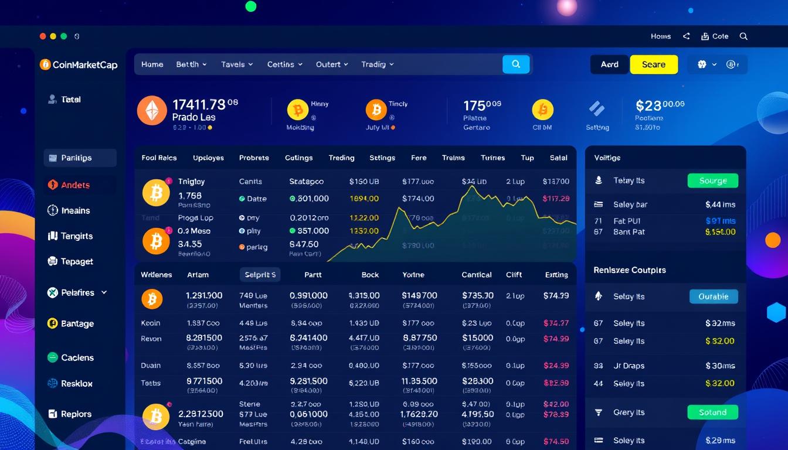This screenshot has height=450, width=788.
Task: Click the Andets sidebar icon
Action: coord(52,185)
